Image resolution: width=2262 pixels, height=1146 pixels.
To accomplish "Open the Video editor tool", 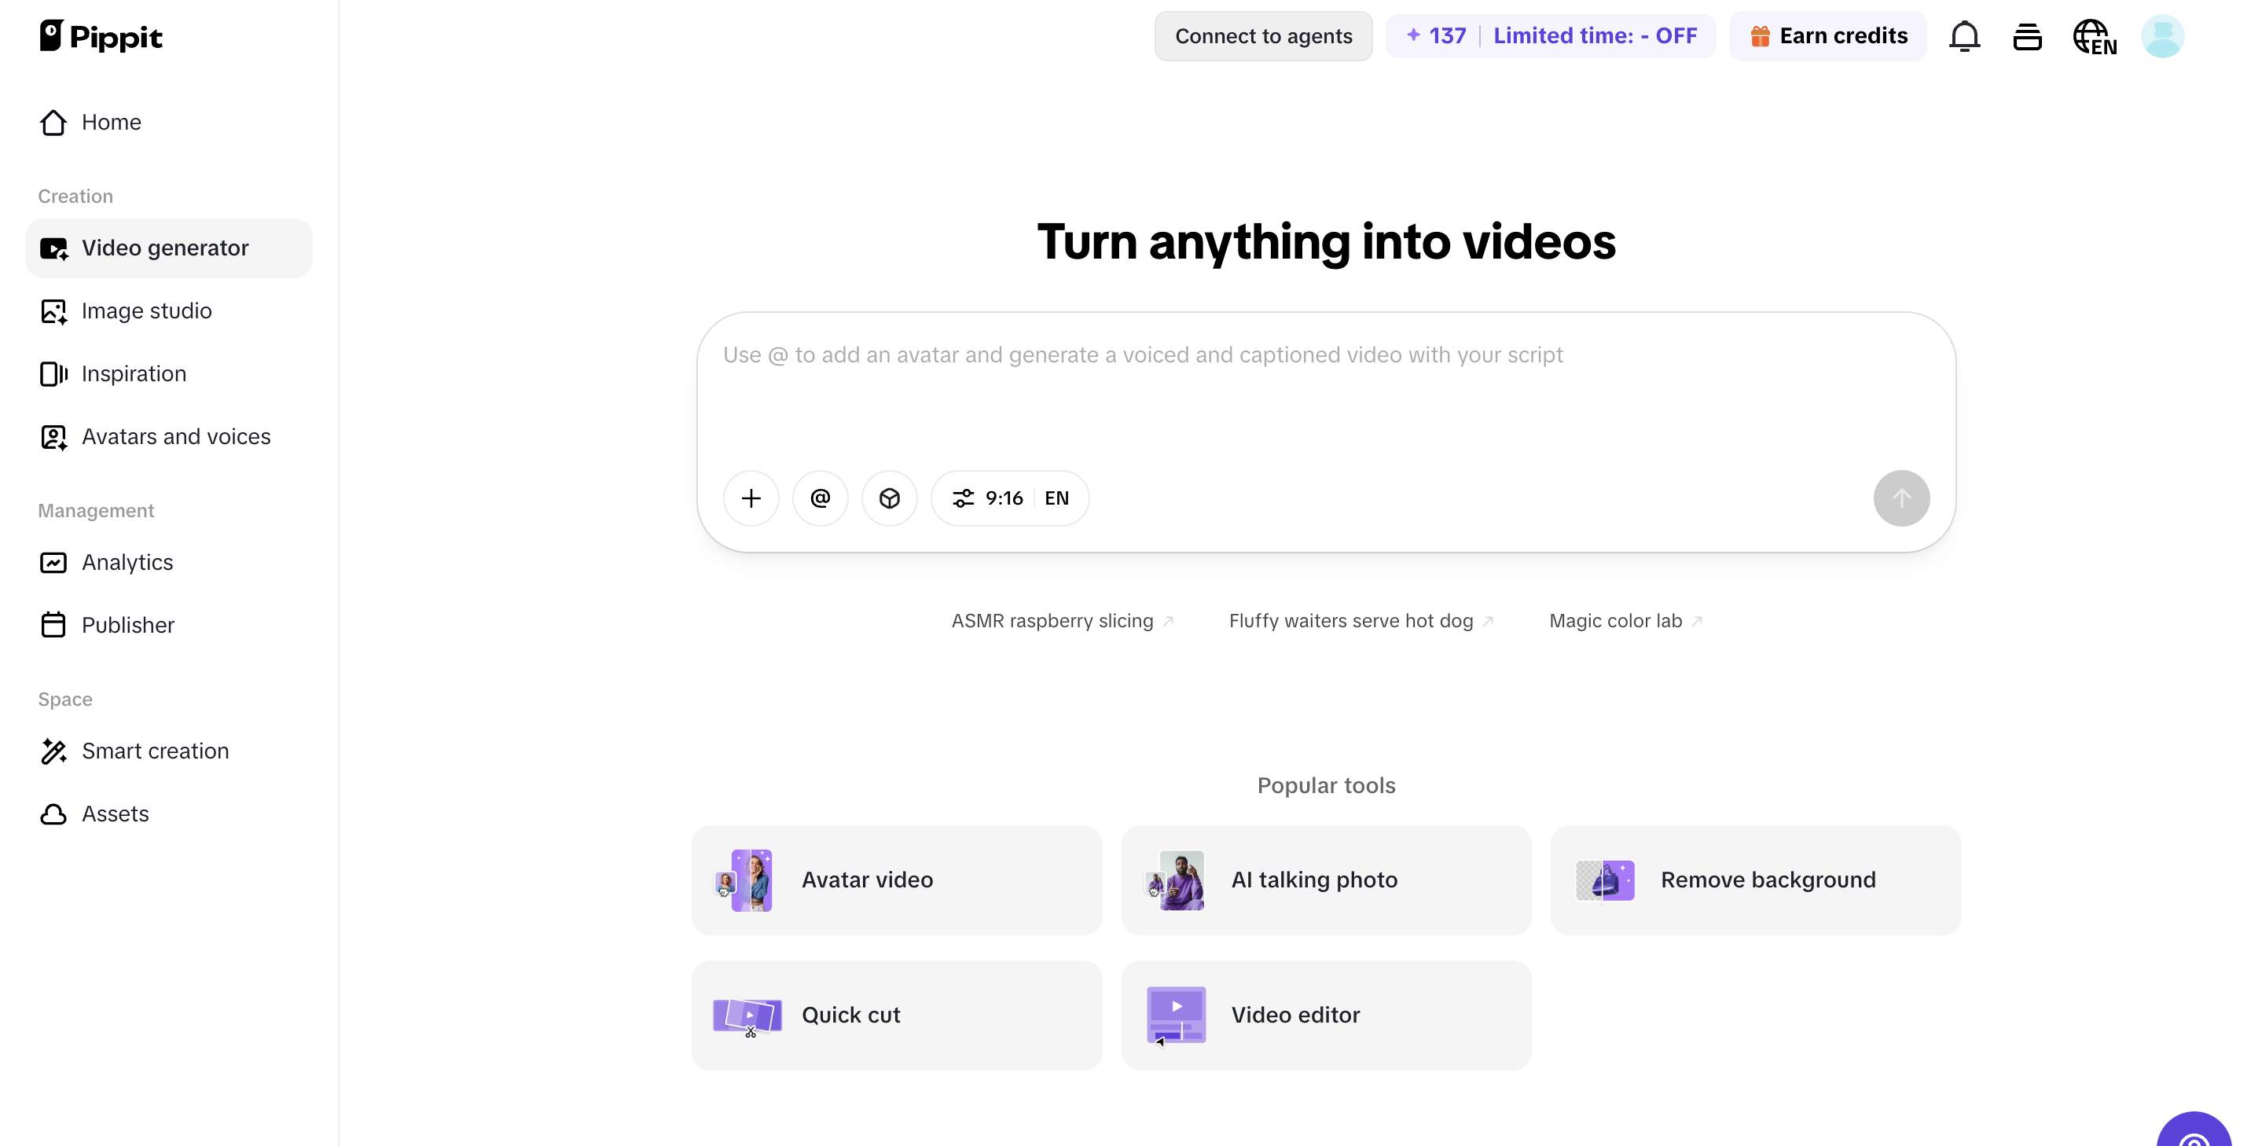I will [1326, 1016].
